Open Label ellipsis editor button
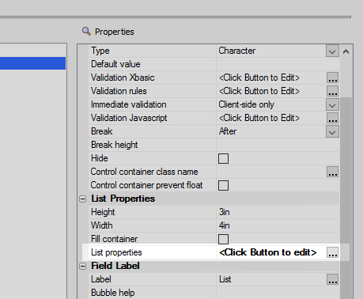Viewport: 363px width, 299px height. pos(332,279)
